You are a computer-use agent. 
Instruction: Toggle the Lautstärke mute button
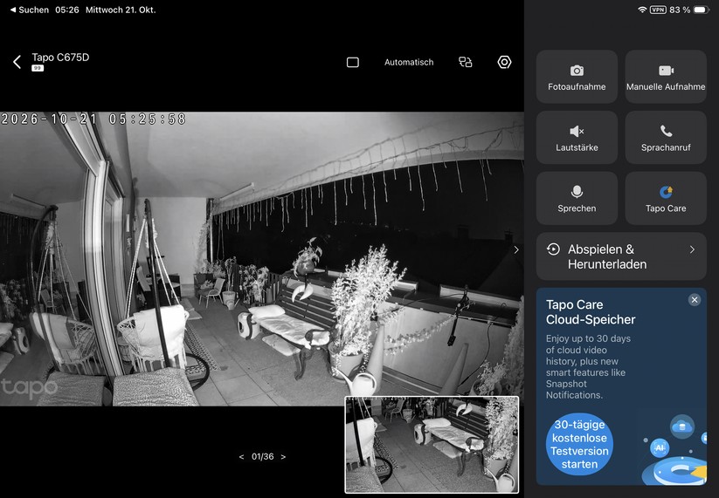(577, 137)
